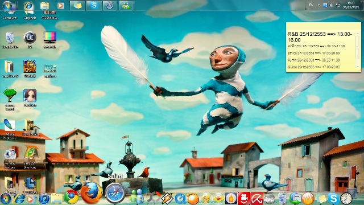Click the Show desktop corner button

pyautogui.click(x=362, y=5)
